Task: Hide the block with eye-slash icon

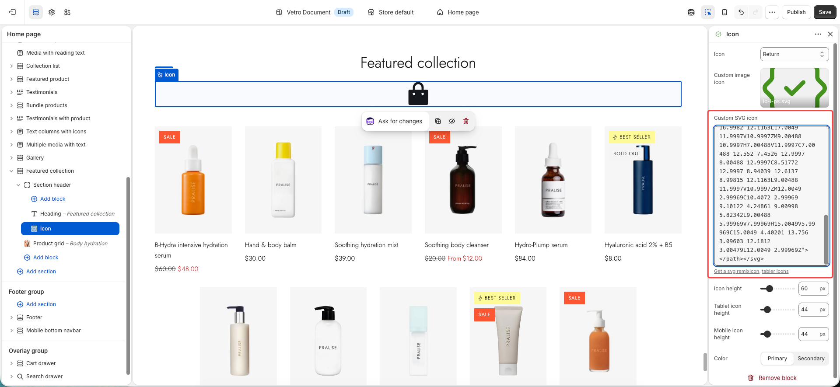Action: tap(452, 121)
